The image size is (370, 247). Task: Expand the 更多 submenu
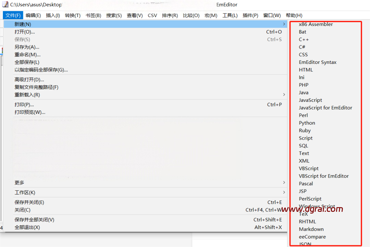pos(20,182)
